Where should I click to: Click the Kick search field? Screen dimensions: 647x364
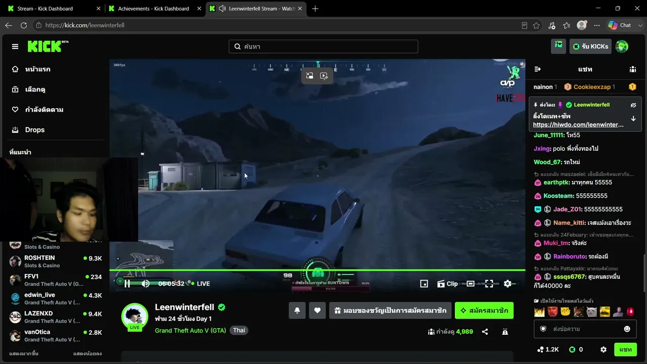(x=323, y=47)
